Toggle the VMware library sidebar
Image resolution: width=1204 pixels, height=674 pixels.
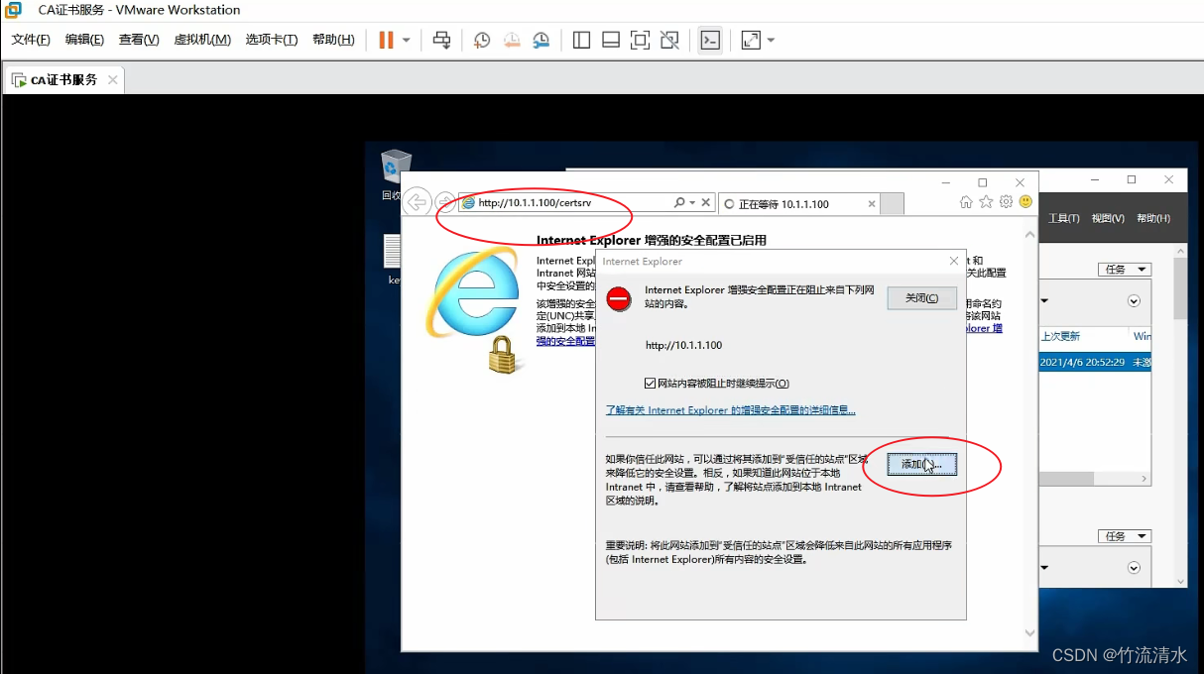[582, 40]
